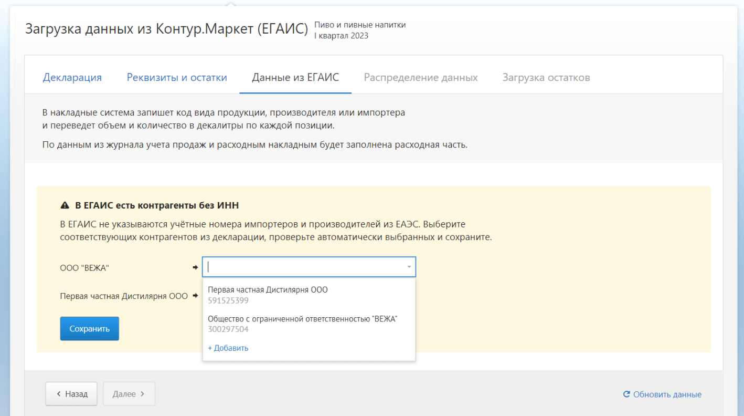Click the + Добавить link in dropdown

228,348
